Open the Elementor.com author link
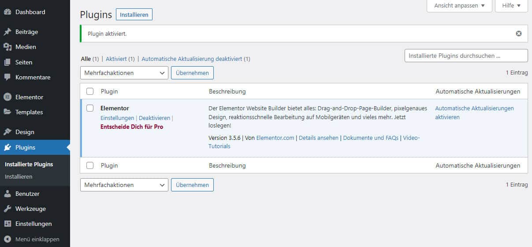 pyautogui.click(x=275, y=138)
